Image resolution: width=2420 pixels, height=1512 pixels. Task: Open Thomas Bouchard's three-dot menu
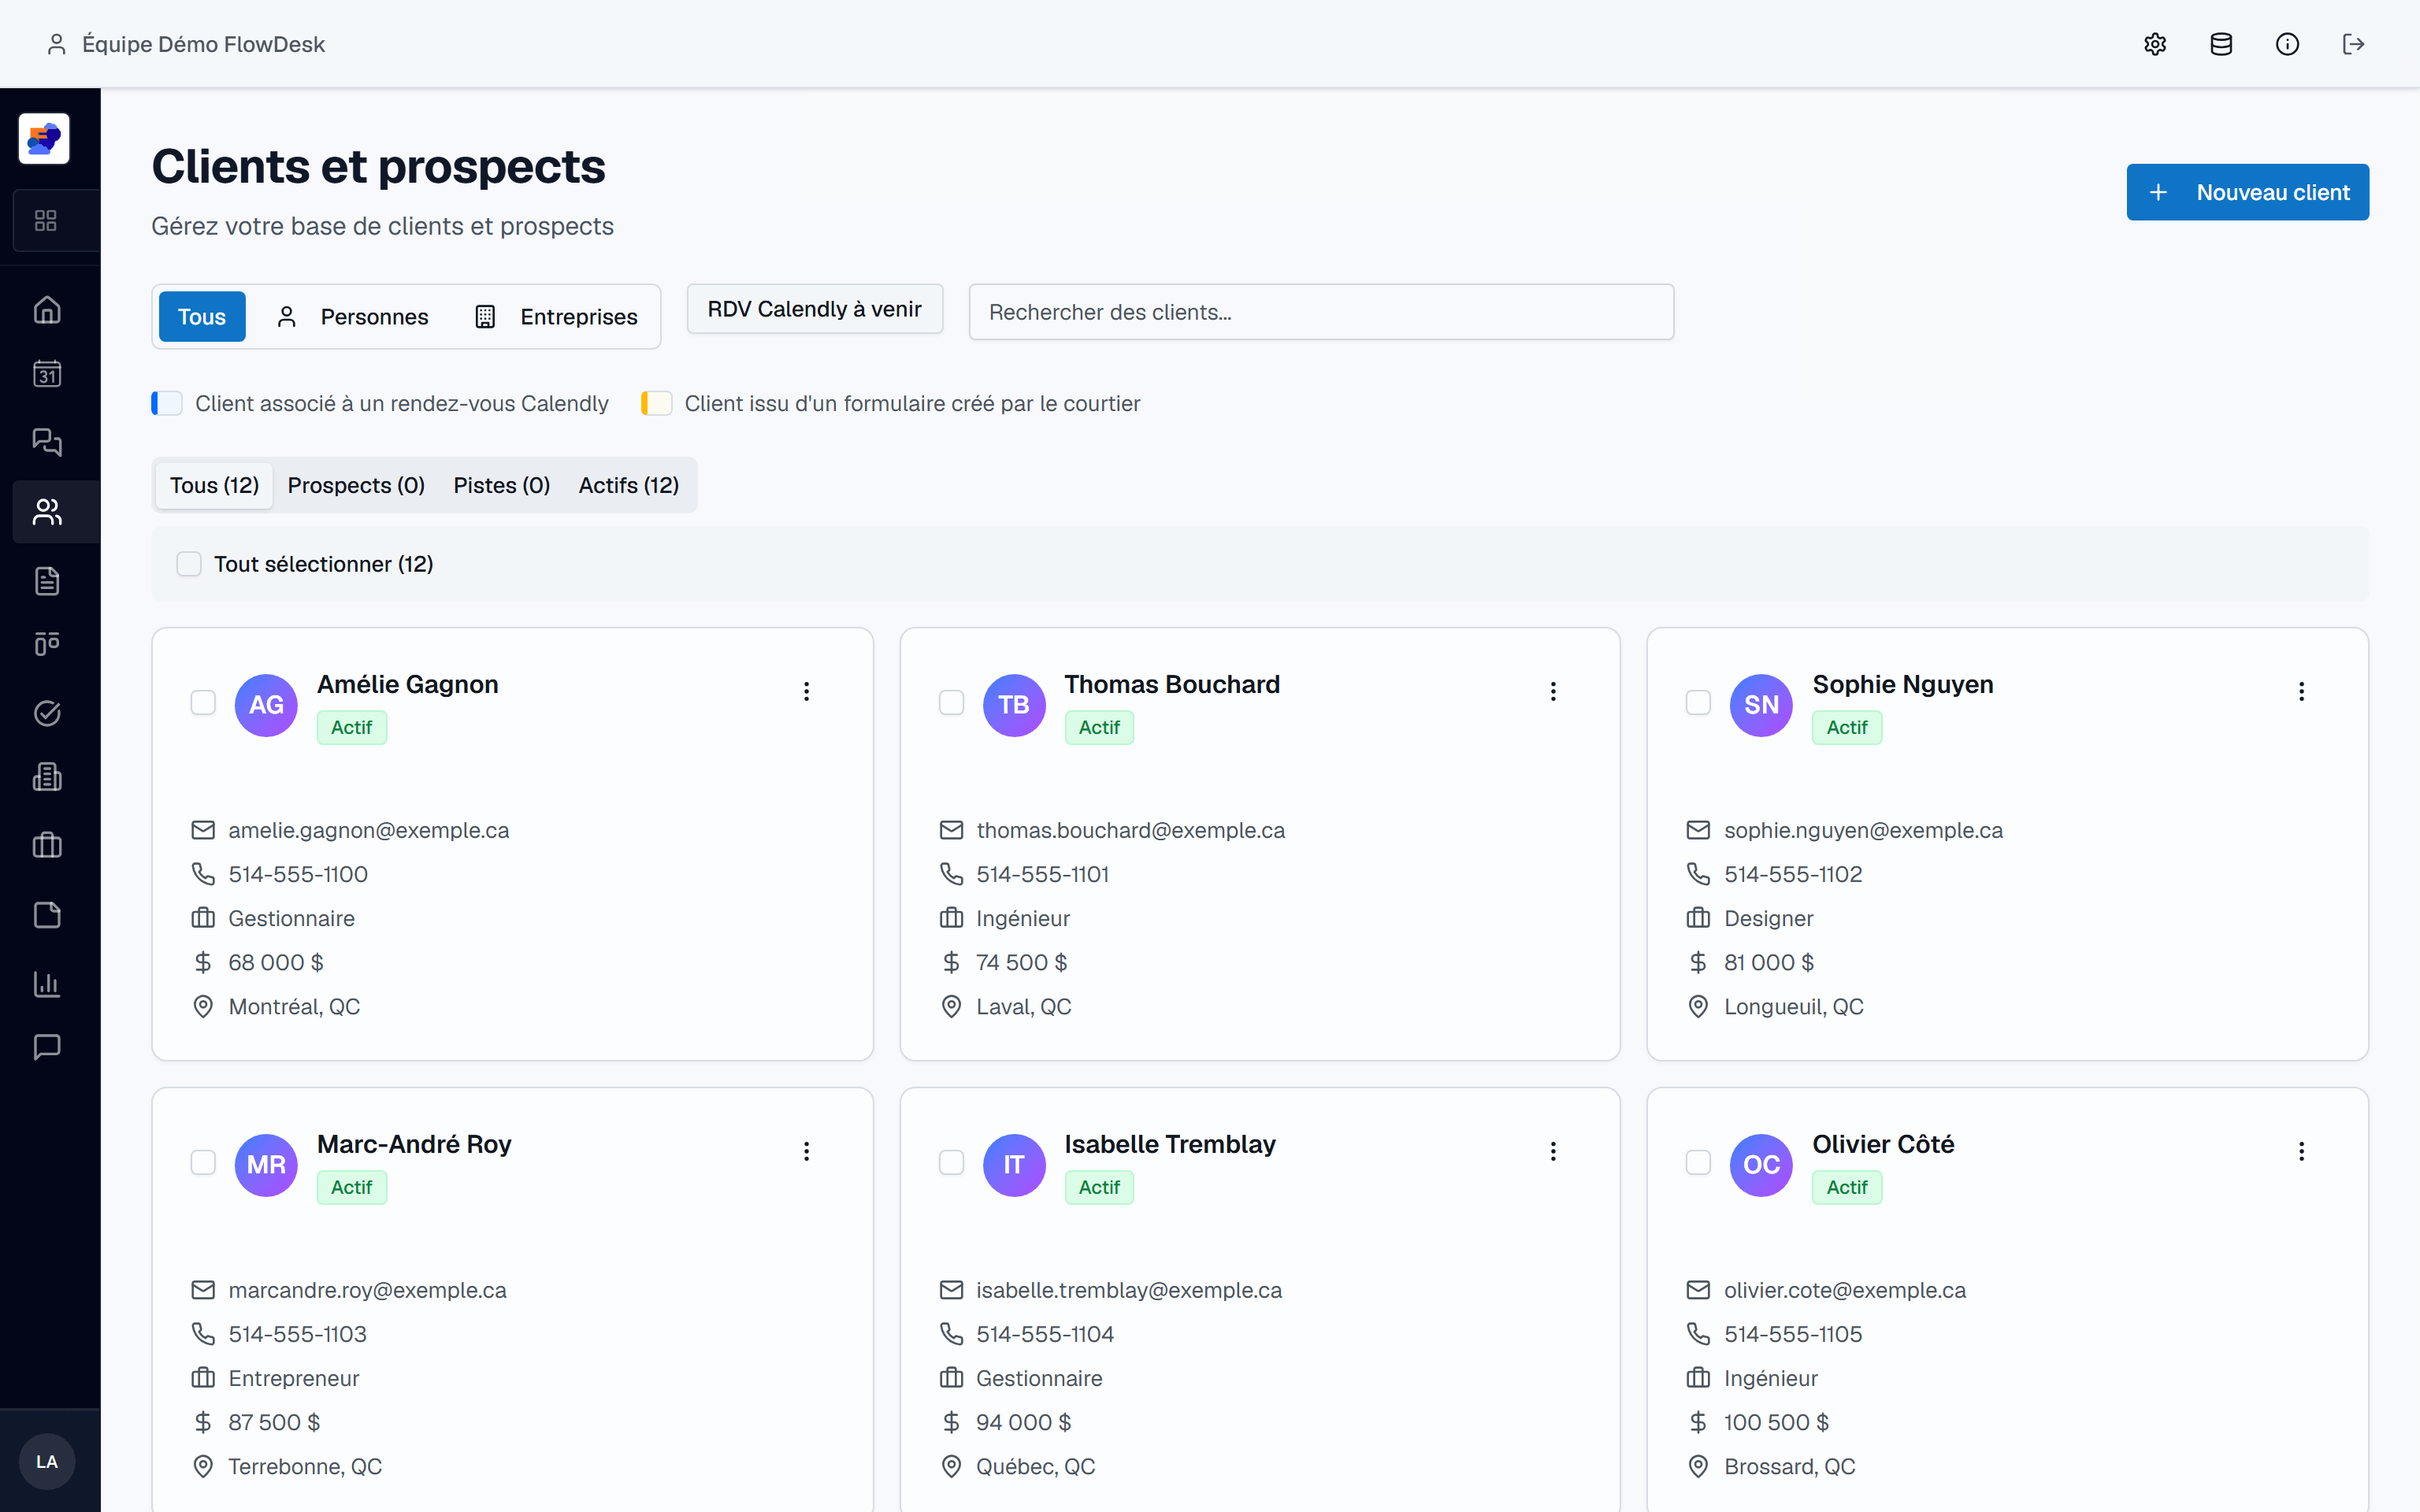1553,691
